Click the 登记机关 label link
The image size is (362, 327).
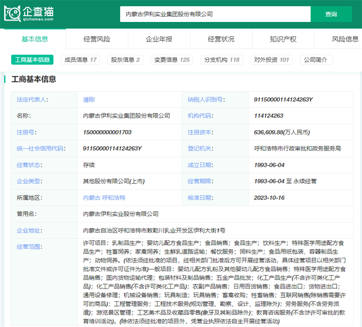point(200,148)
